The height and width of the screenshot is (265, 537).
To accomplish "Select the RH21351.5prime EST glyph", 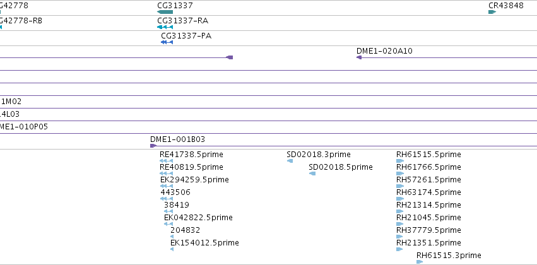I will pos(399,249).
